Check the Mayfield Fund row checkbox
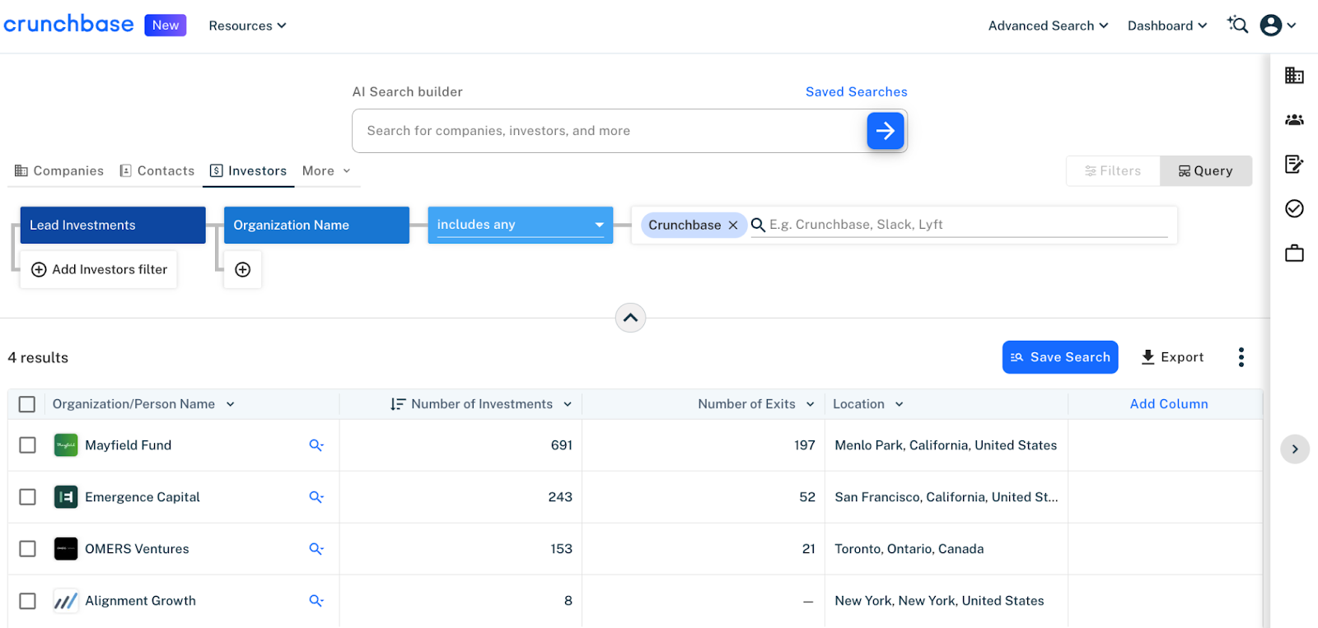Viewport: 1318px width, 628px height. [x=27, y=445]
